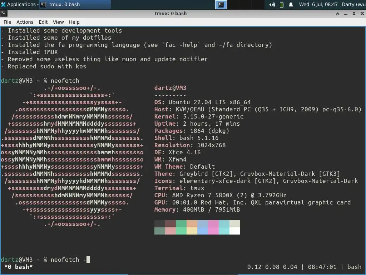
Task: Open the 'Darty uwu' user menu
Action: [353, 4]
